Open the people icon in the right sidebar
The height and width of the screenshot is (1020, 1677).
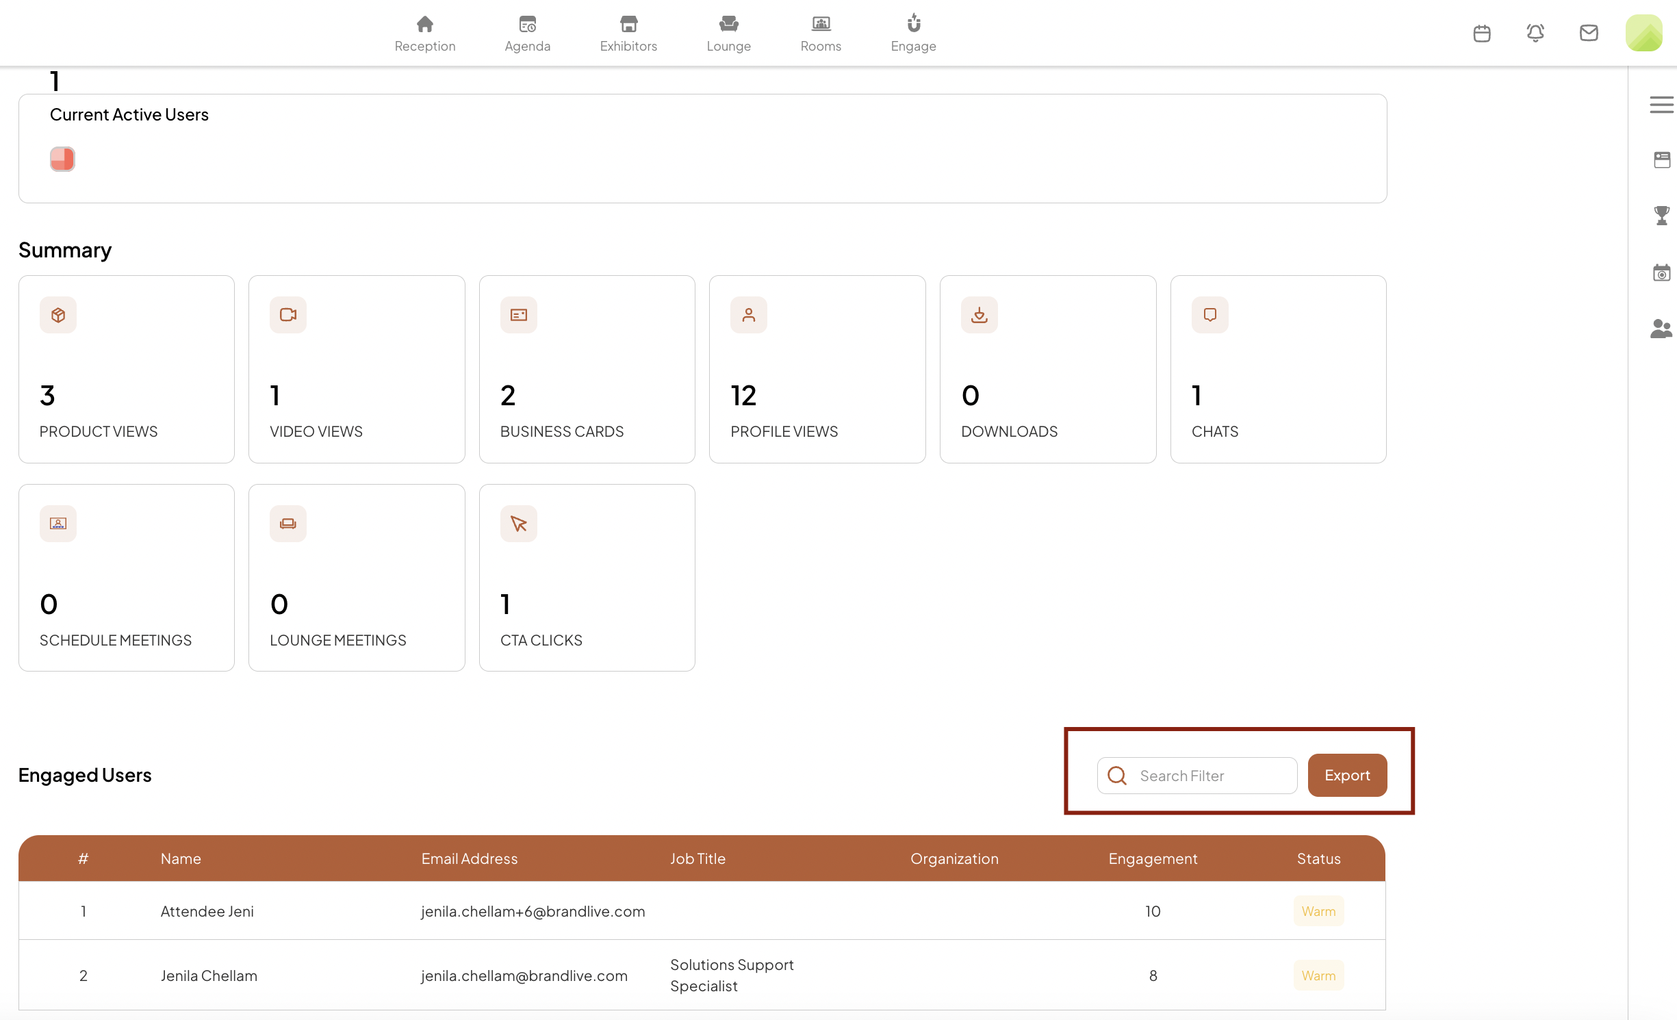coord(1661,329)
